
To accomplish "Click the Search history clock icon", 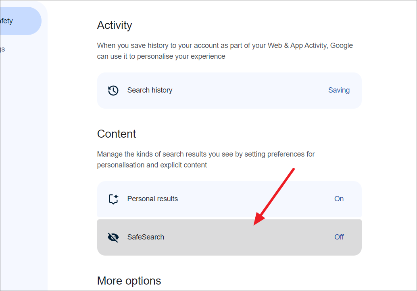I will 113,91.
